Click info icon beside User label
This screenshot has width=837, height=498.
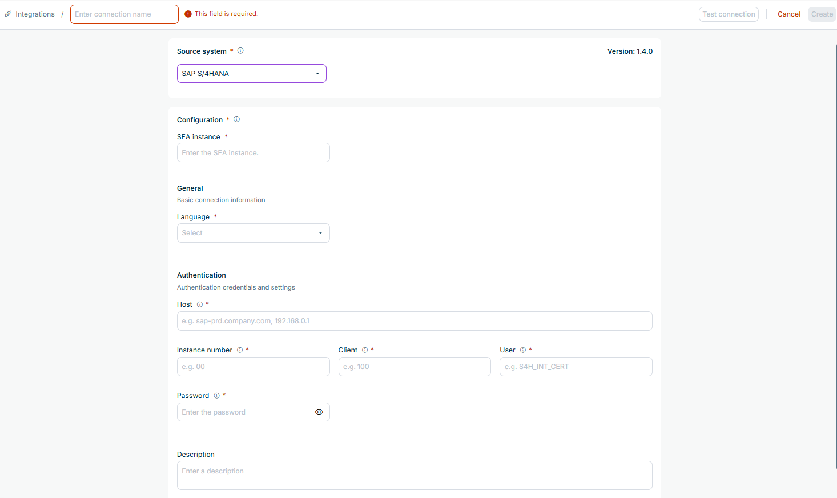(522, 350)
